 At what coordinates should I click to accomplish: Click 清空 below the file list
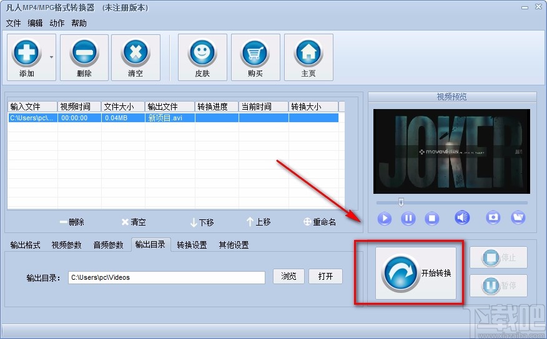[134, 222]
